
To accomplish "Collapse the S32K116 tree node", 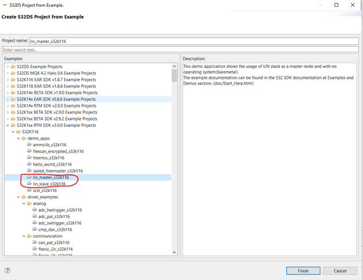I will tap(13, 132).
